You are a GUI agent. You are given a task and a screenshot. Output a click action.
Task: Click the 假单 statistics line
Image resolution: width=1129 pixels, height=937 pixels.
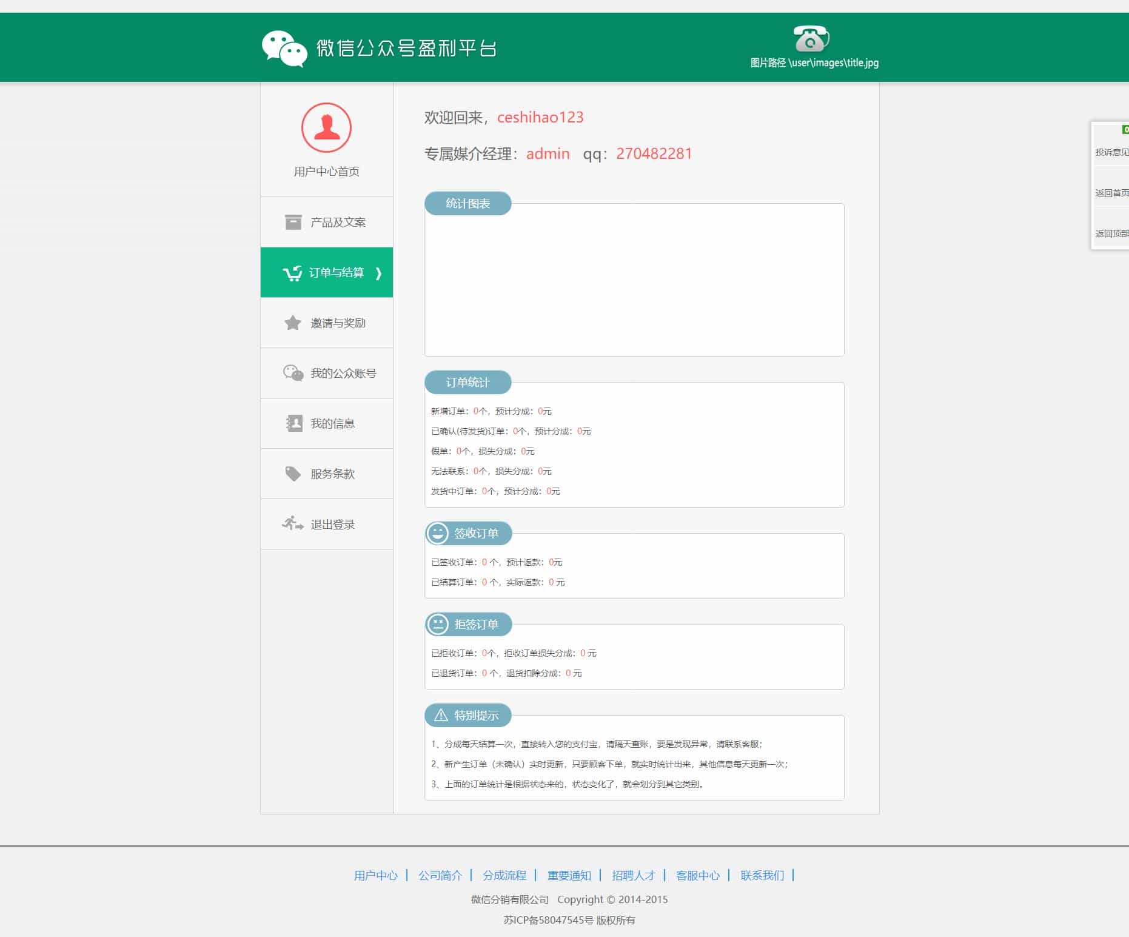click(483, 451)
